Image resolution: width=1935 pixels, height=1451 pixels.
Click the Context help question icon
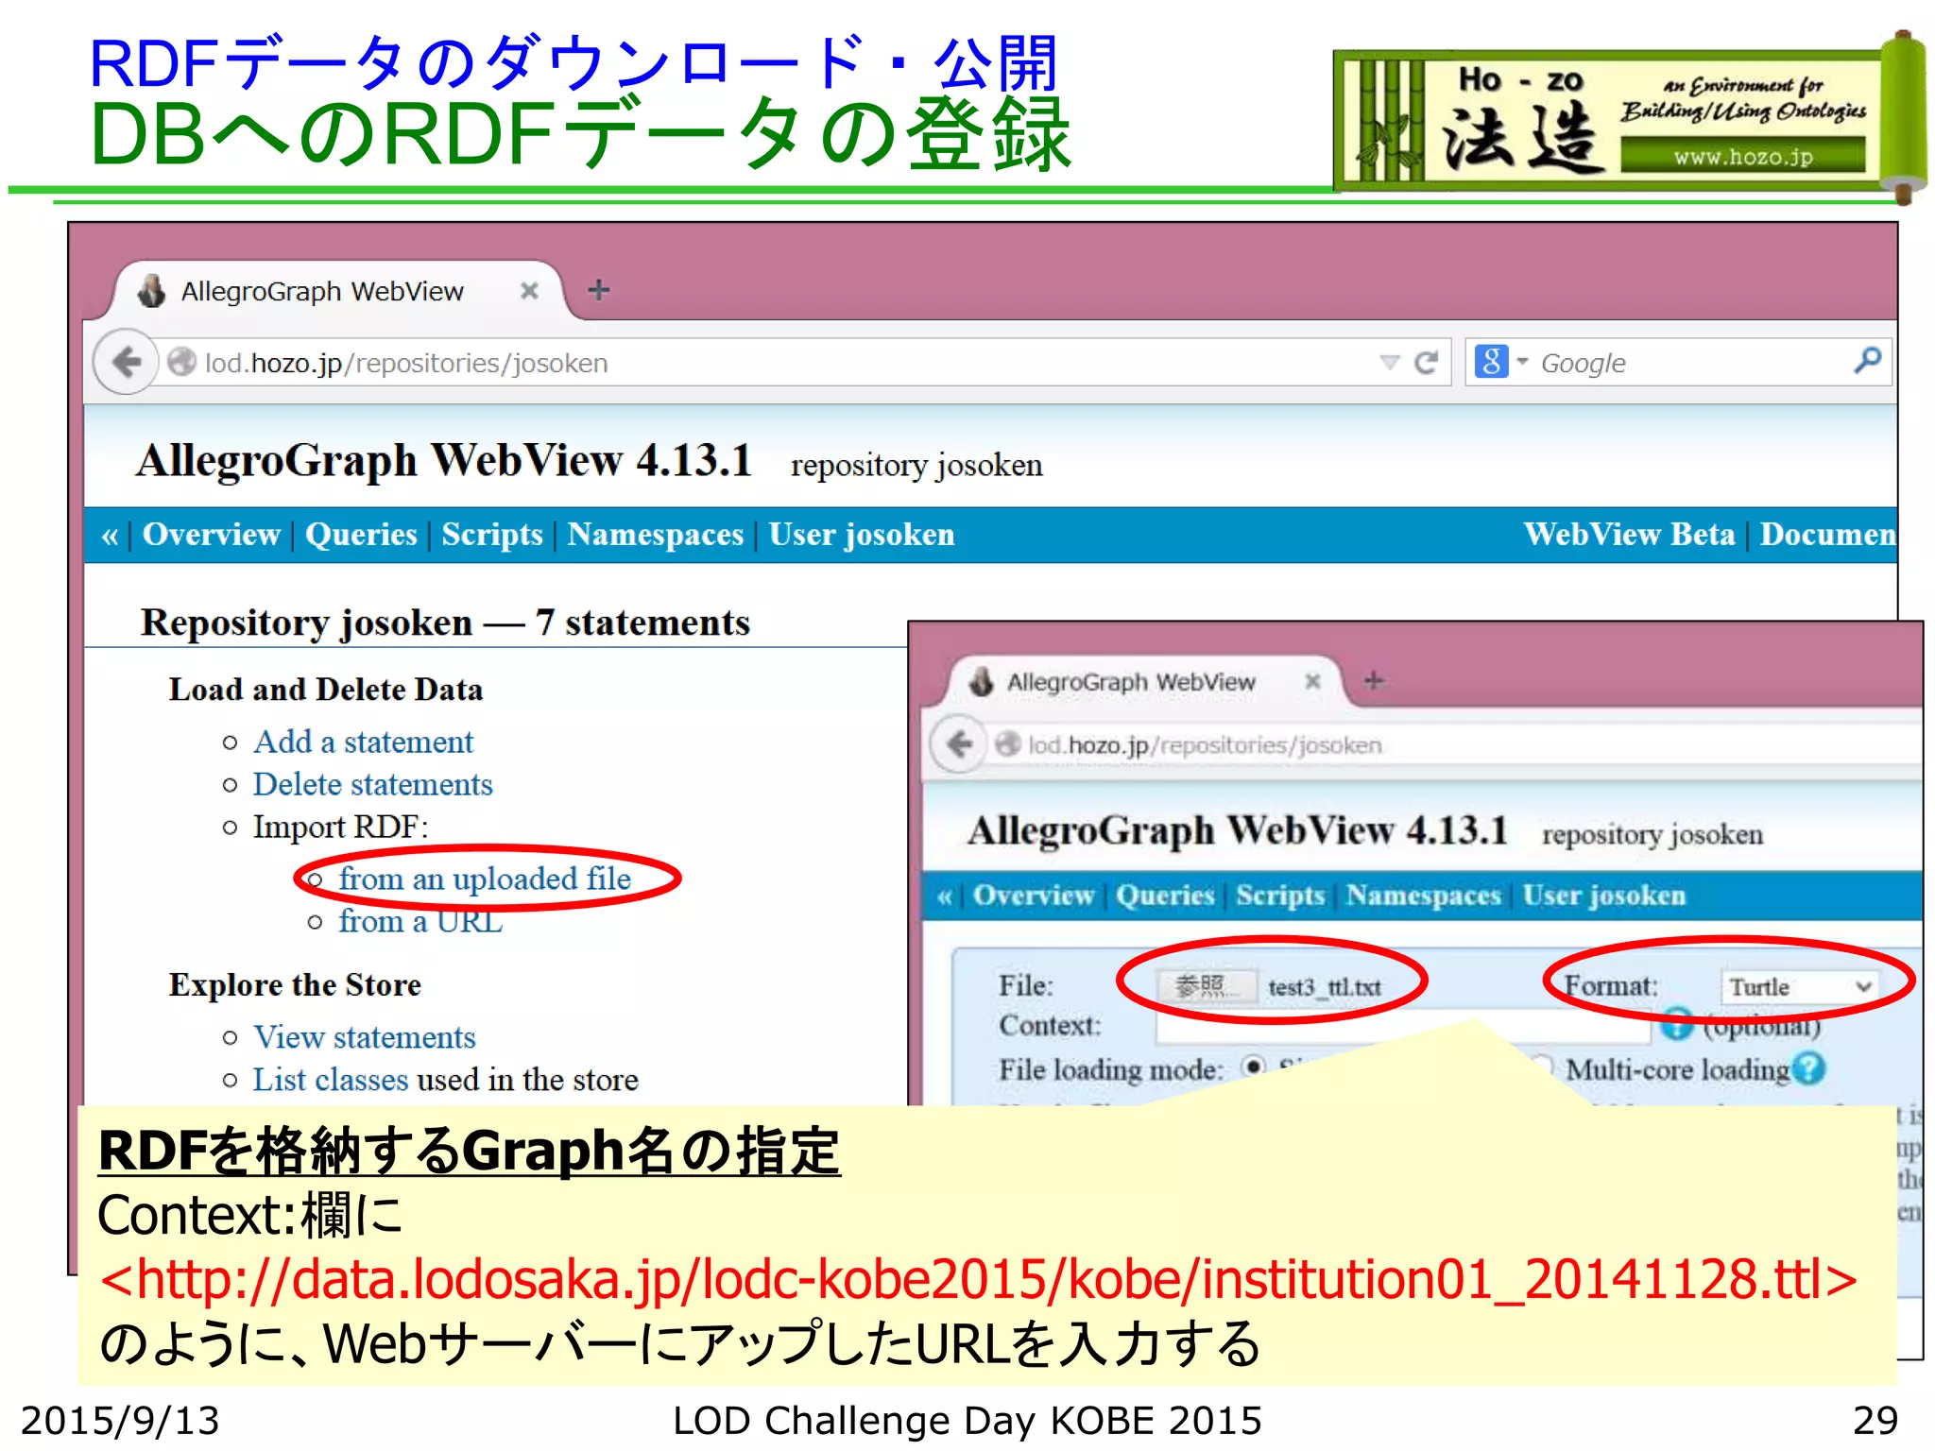tap(1676, 1024)
